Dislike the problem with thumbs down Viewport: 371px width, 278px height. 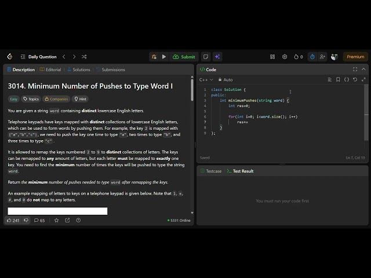[26, 220]
